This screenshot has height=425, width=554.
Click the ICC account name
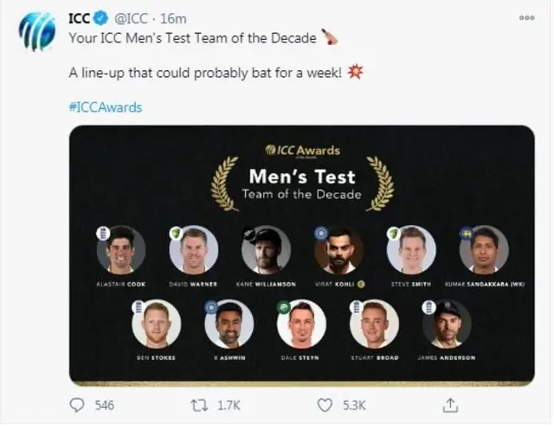click(81, 18)
